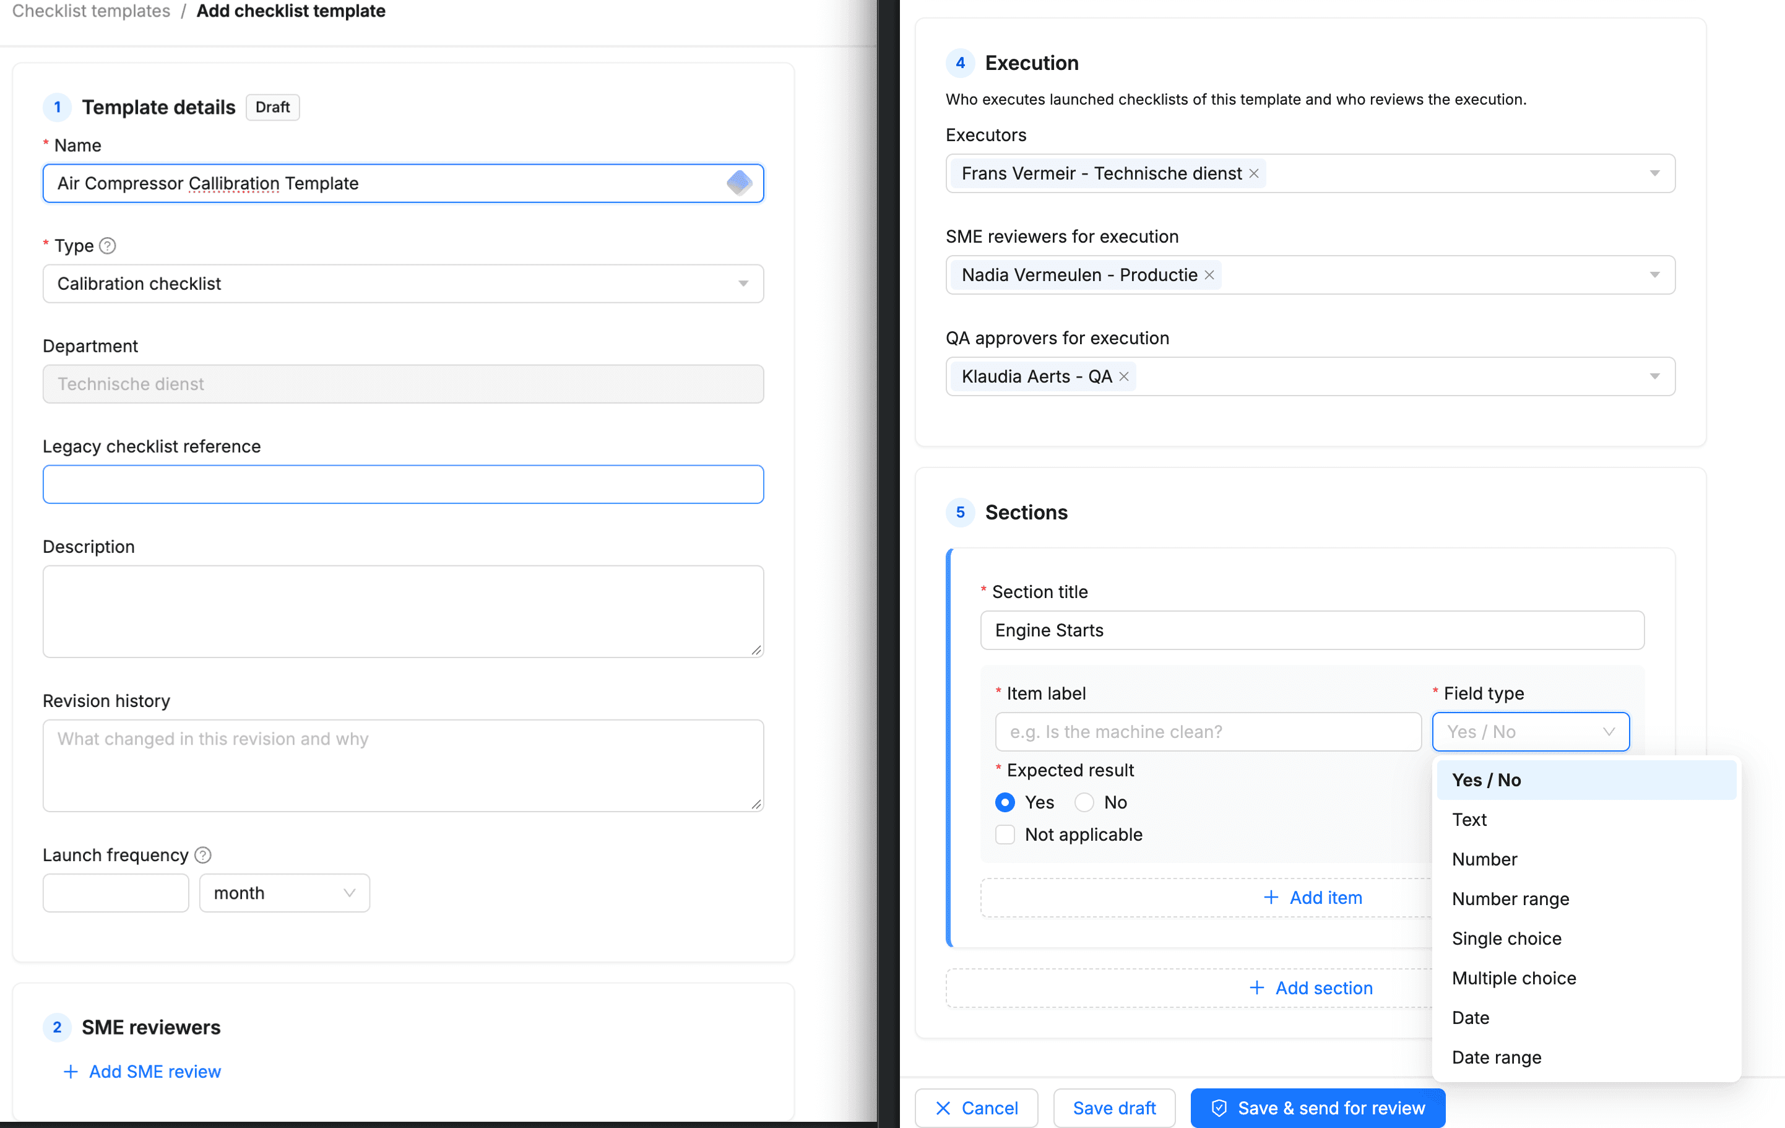Click the Save draft button
The image size is (1785, 1128).
click(1114, 1108)
